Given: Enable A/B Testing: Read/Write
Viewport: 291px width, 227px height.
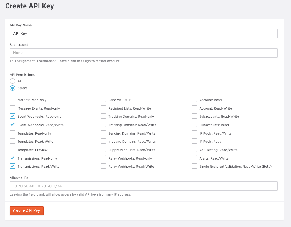Looking at the screenshot, I should pyautogui.click(x=194, y=149).
